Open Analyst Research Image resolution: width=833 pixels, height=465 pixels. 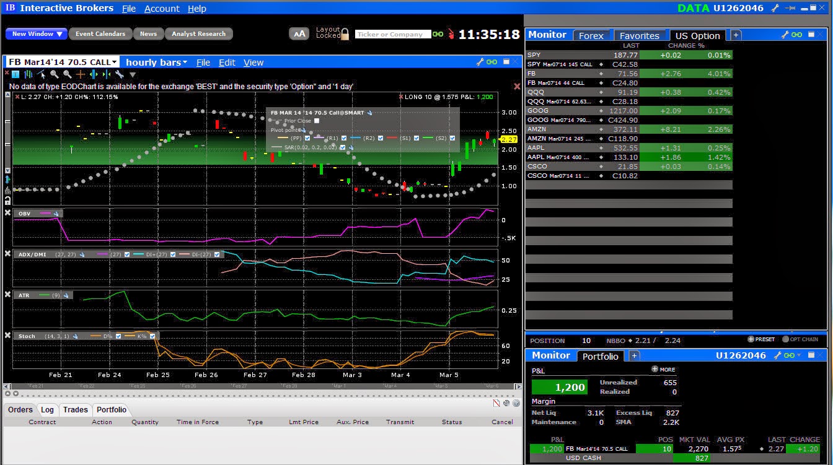pos(199,34)
